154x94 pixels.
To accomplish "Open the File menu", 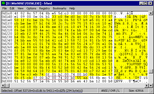I will pos(4,8).
